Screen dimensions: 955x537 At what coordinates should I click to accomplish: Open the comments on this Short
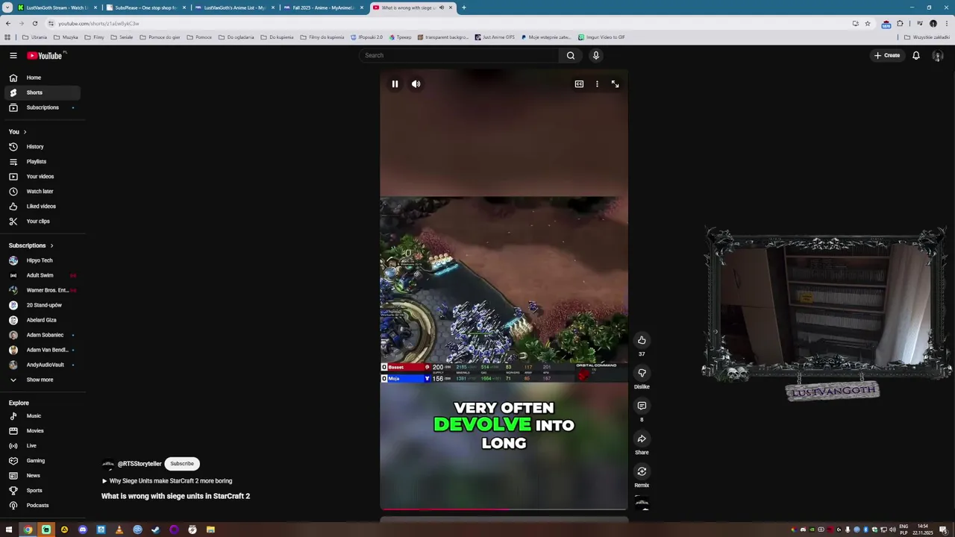pos(642,406)
